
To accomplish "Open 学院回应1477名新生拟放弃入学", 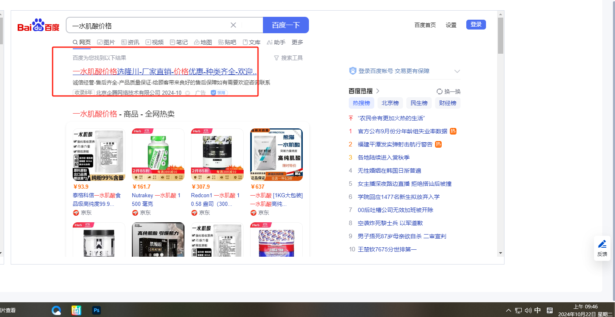I will (398, 197).
